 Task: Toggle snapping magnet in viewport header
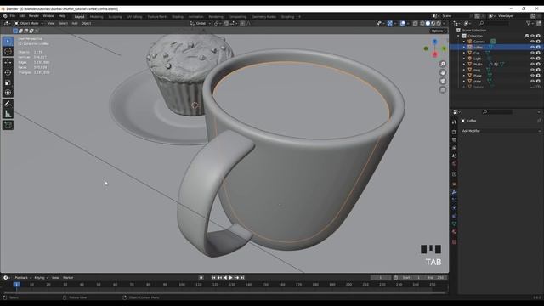[227, 23]
